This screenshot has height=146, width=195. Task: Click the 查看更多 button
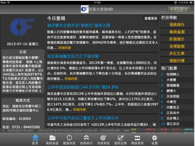click(151, 19)
